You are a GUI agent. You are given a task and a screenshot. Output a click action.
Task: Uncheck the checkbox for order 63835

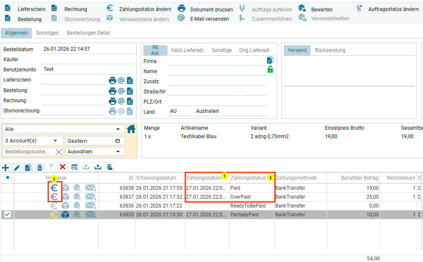pyautogui.click(x=7, y=215)
